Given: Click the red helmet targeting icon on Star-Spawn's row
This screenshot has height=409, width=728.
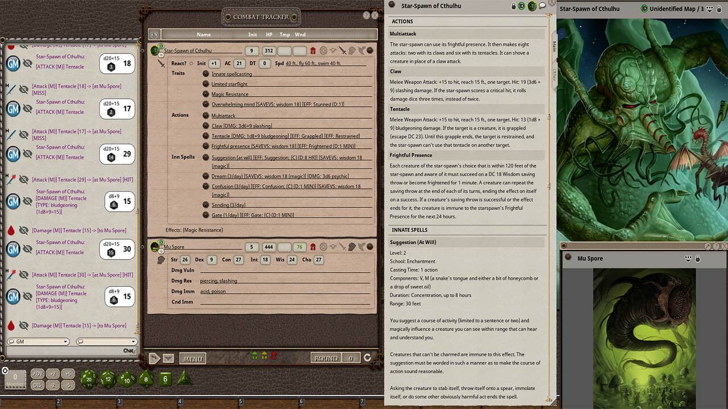Looking at the screenshot, I should [313, 51].
